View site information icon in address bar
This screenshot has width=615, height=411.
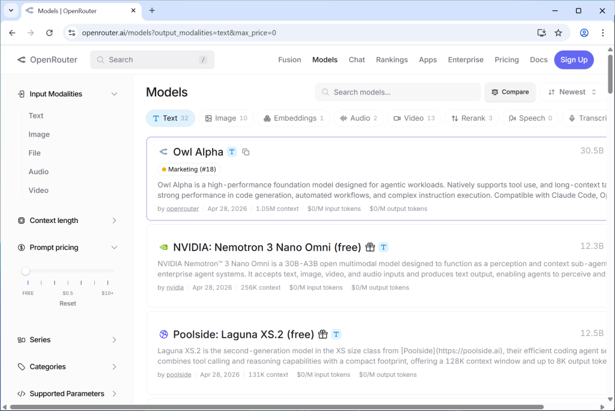72,33
